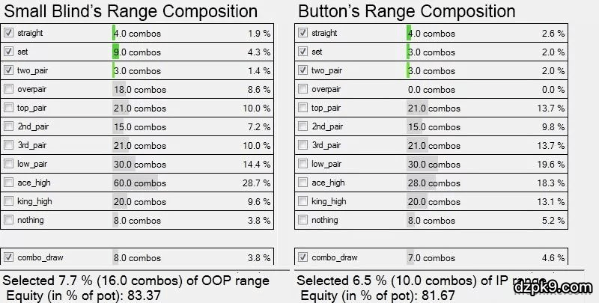Click the Button's Range Composition heading
This screenshot has width=599, height=303.
pyautogui.click(x=407, y=11)
